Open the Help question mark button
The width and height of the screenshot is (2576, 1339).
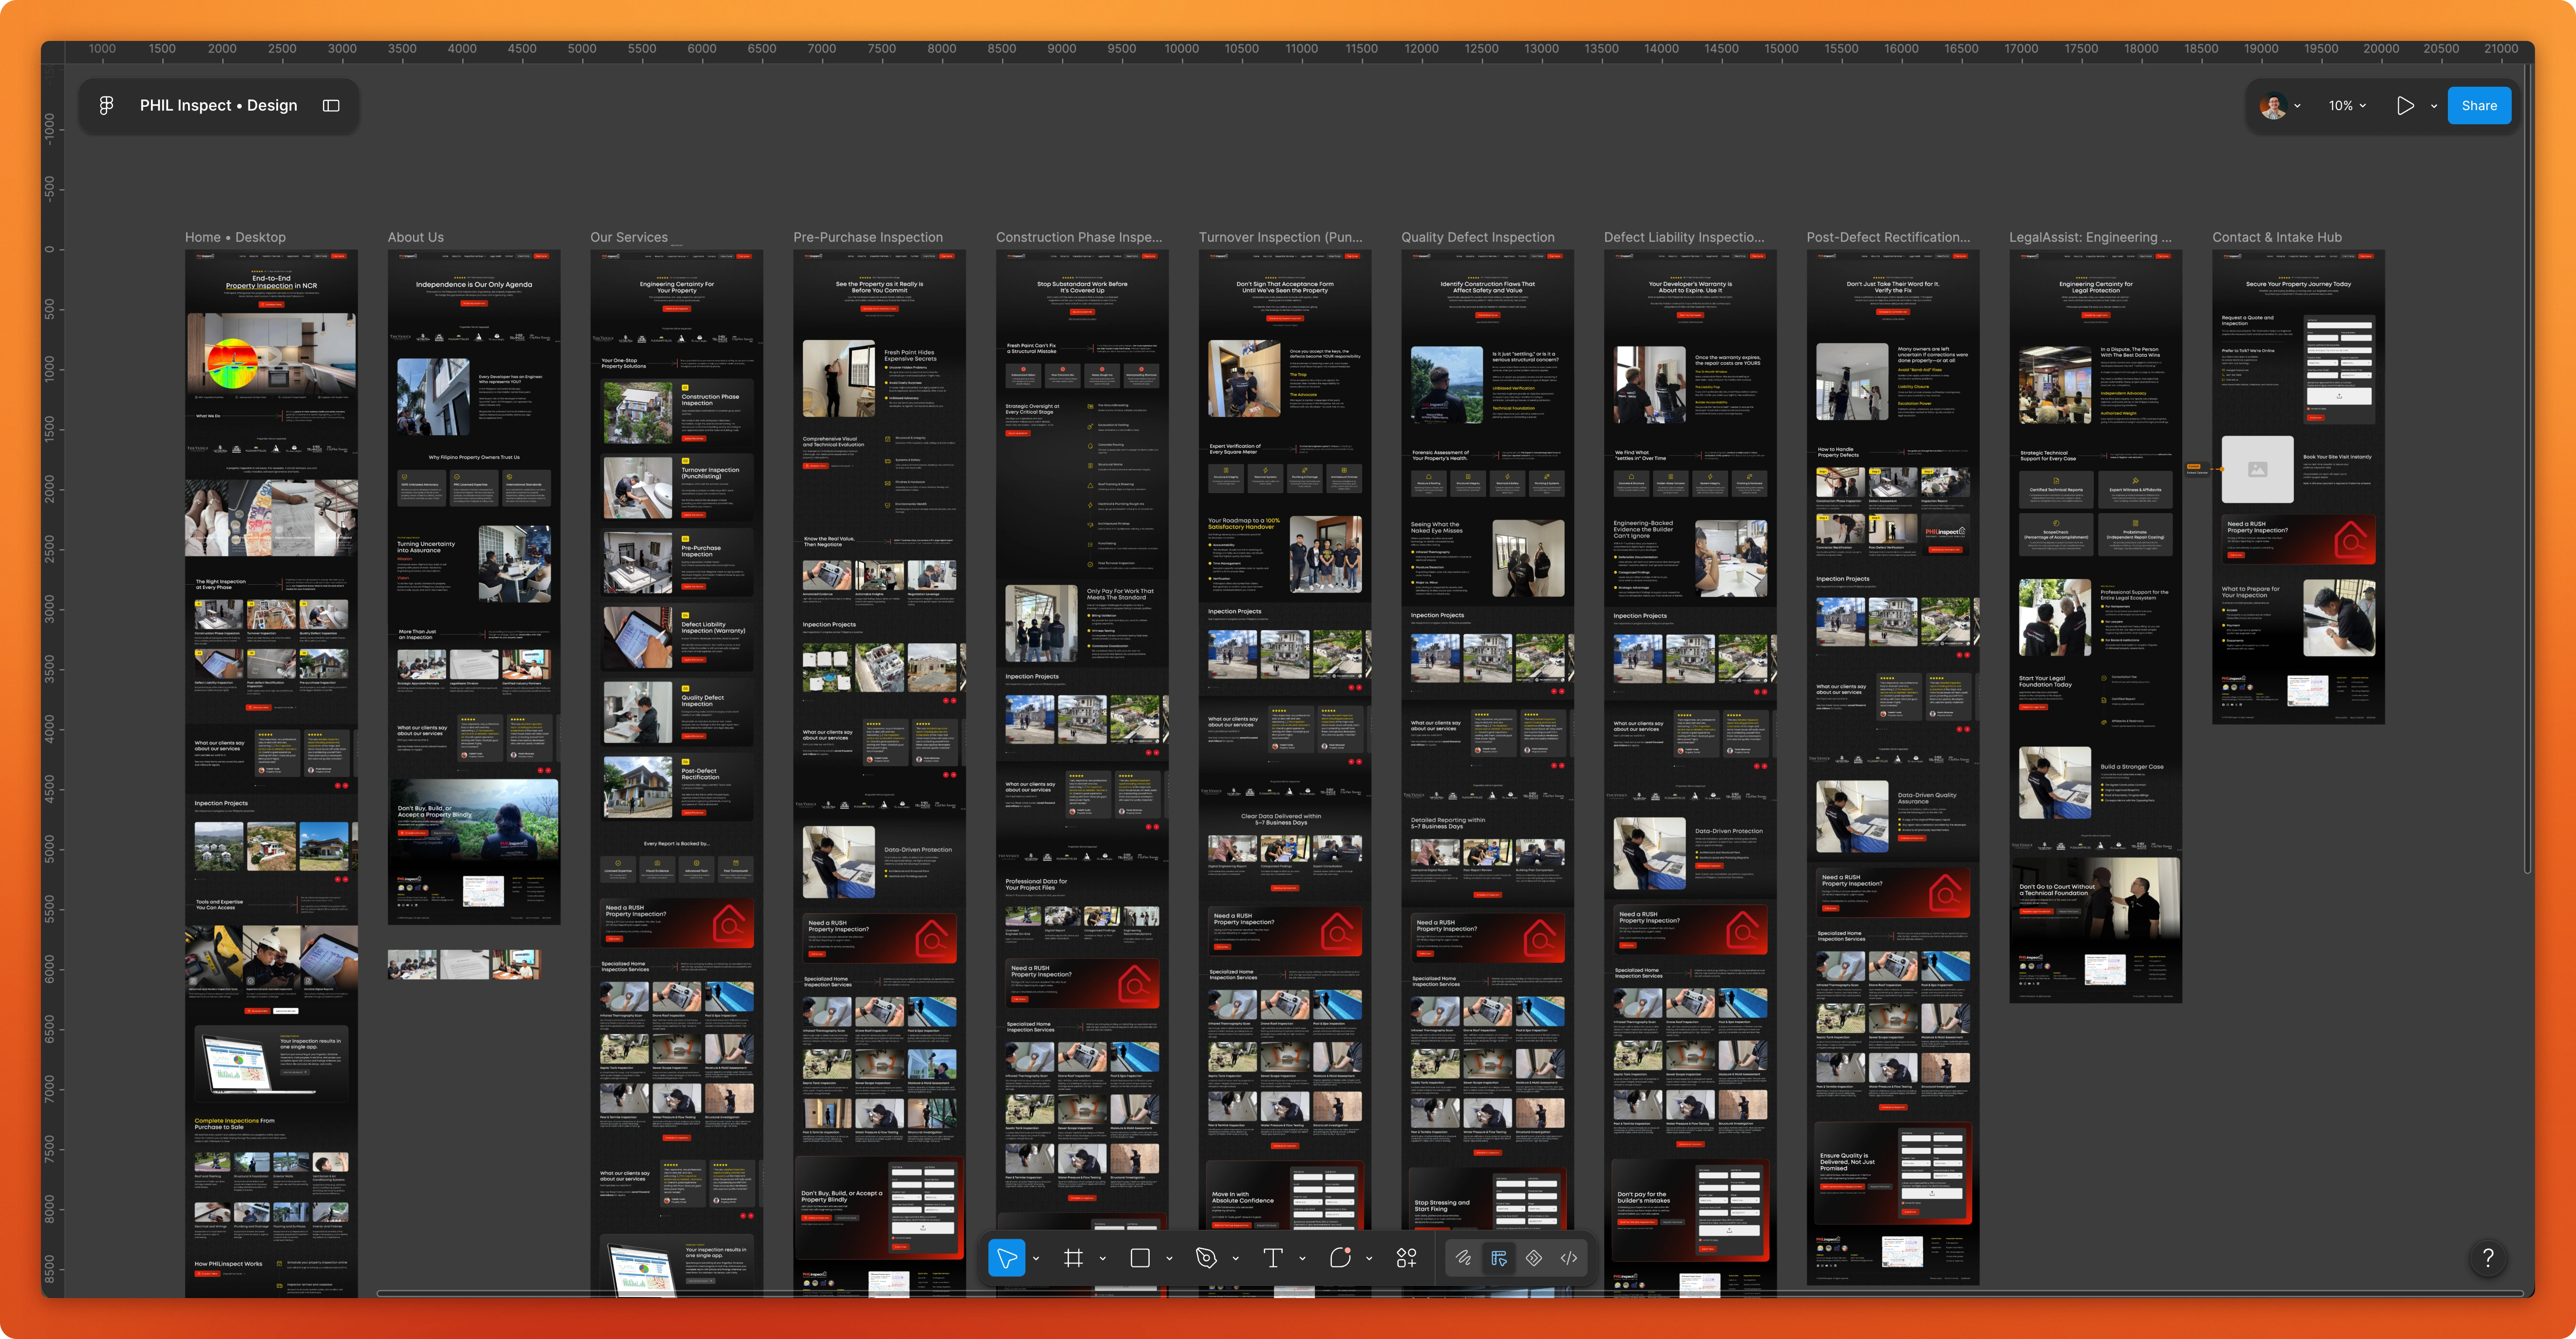click(x=2488, y=1257)
